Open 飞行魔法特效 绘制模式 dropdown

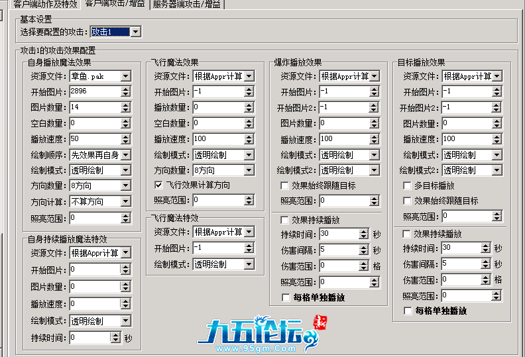click(249, 264)
